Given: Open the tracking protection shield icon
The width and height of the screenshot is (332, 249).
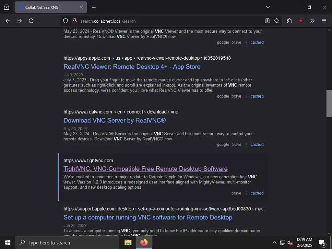Looking at the screenshot, I should [x=65, y=21].
